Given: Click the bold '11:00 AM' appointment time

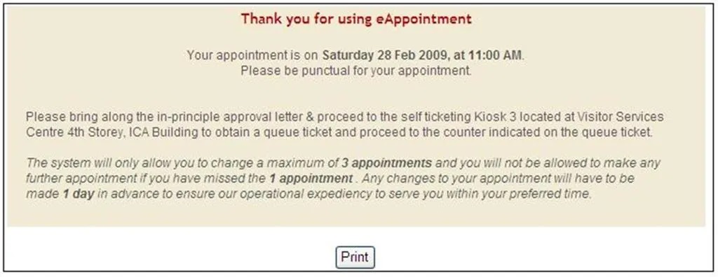Looking at the screenshot, I should (494, 55).
